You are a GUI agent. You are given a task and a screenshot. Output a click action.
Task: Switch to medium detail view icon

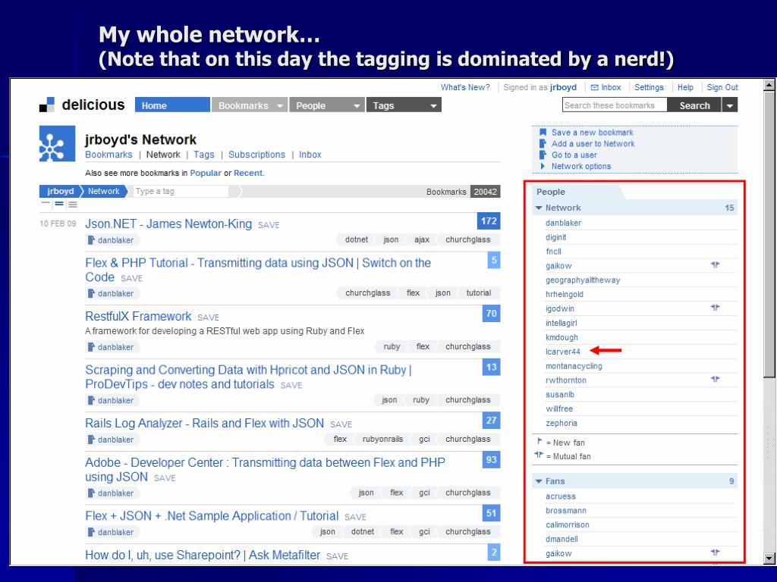click(x=59, y=203)
